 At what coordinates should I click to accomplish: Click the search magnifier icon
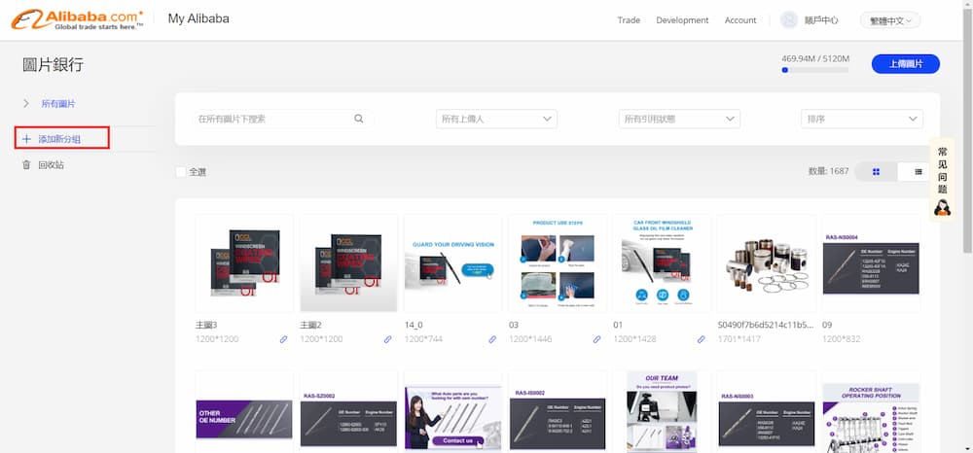click(359, 119)
